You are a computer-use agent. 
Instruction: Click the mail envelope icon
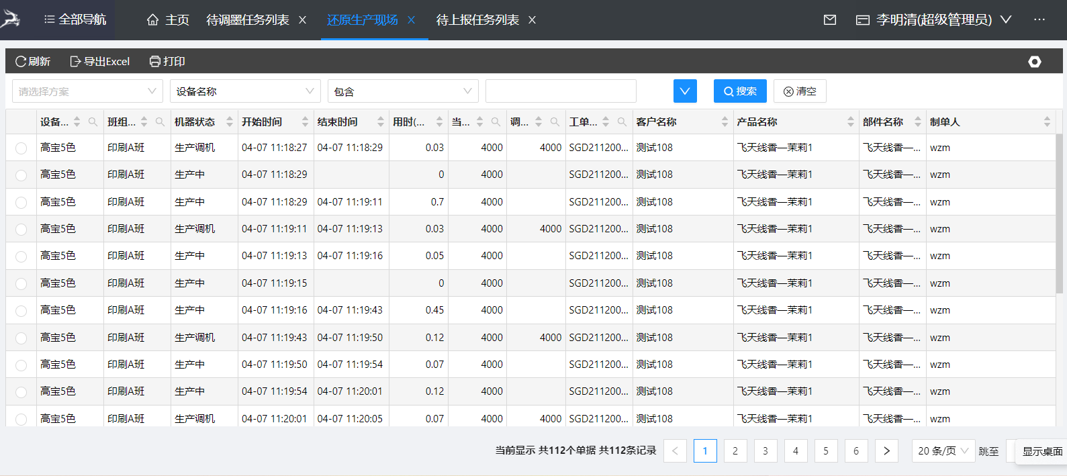coord(830,20)
